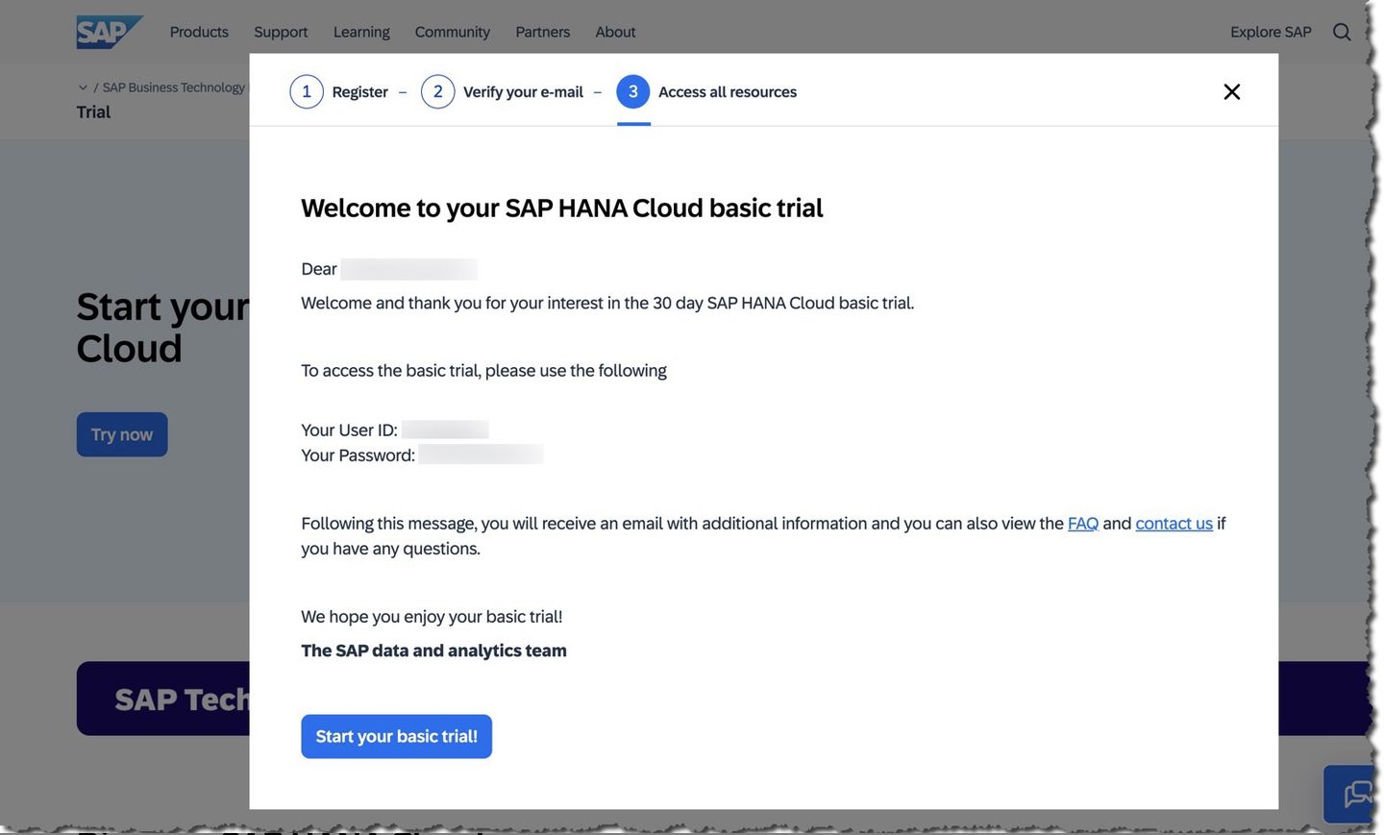Click the SAP logo

(110, 32)
